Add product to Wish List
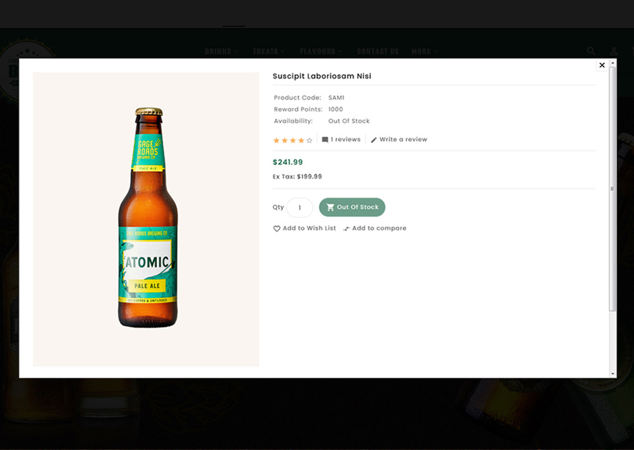634x450 pixels. (304, 228)
